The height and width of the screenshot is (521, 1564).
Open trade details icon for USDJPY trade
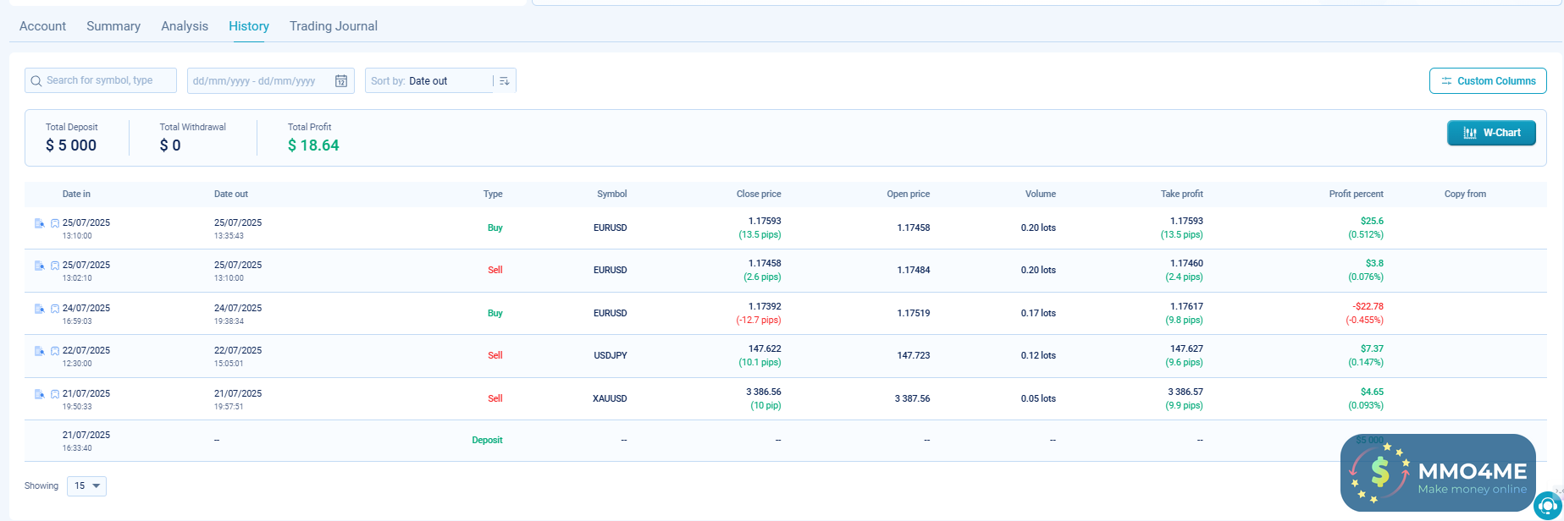(39, 351)
